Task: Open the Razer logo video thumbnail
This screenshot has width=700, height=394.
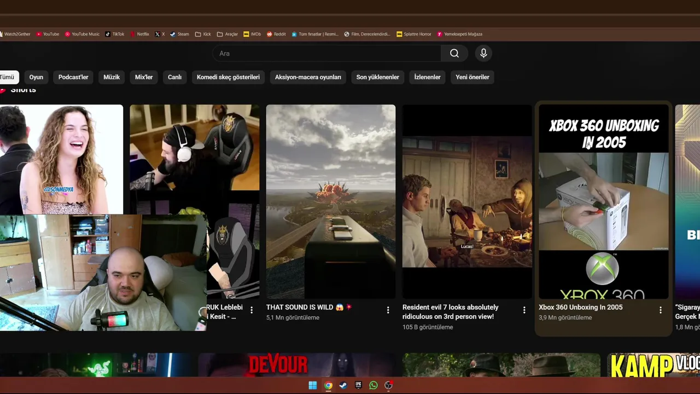Action: 96,364
